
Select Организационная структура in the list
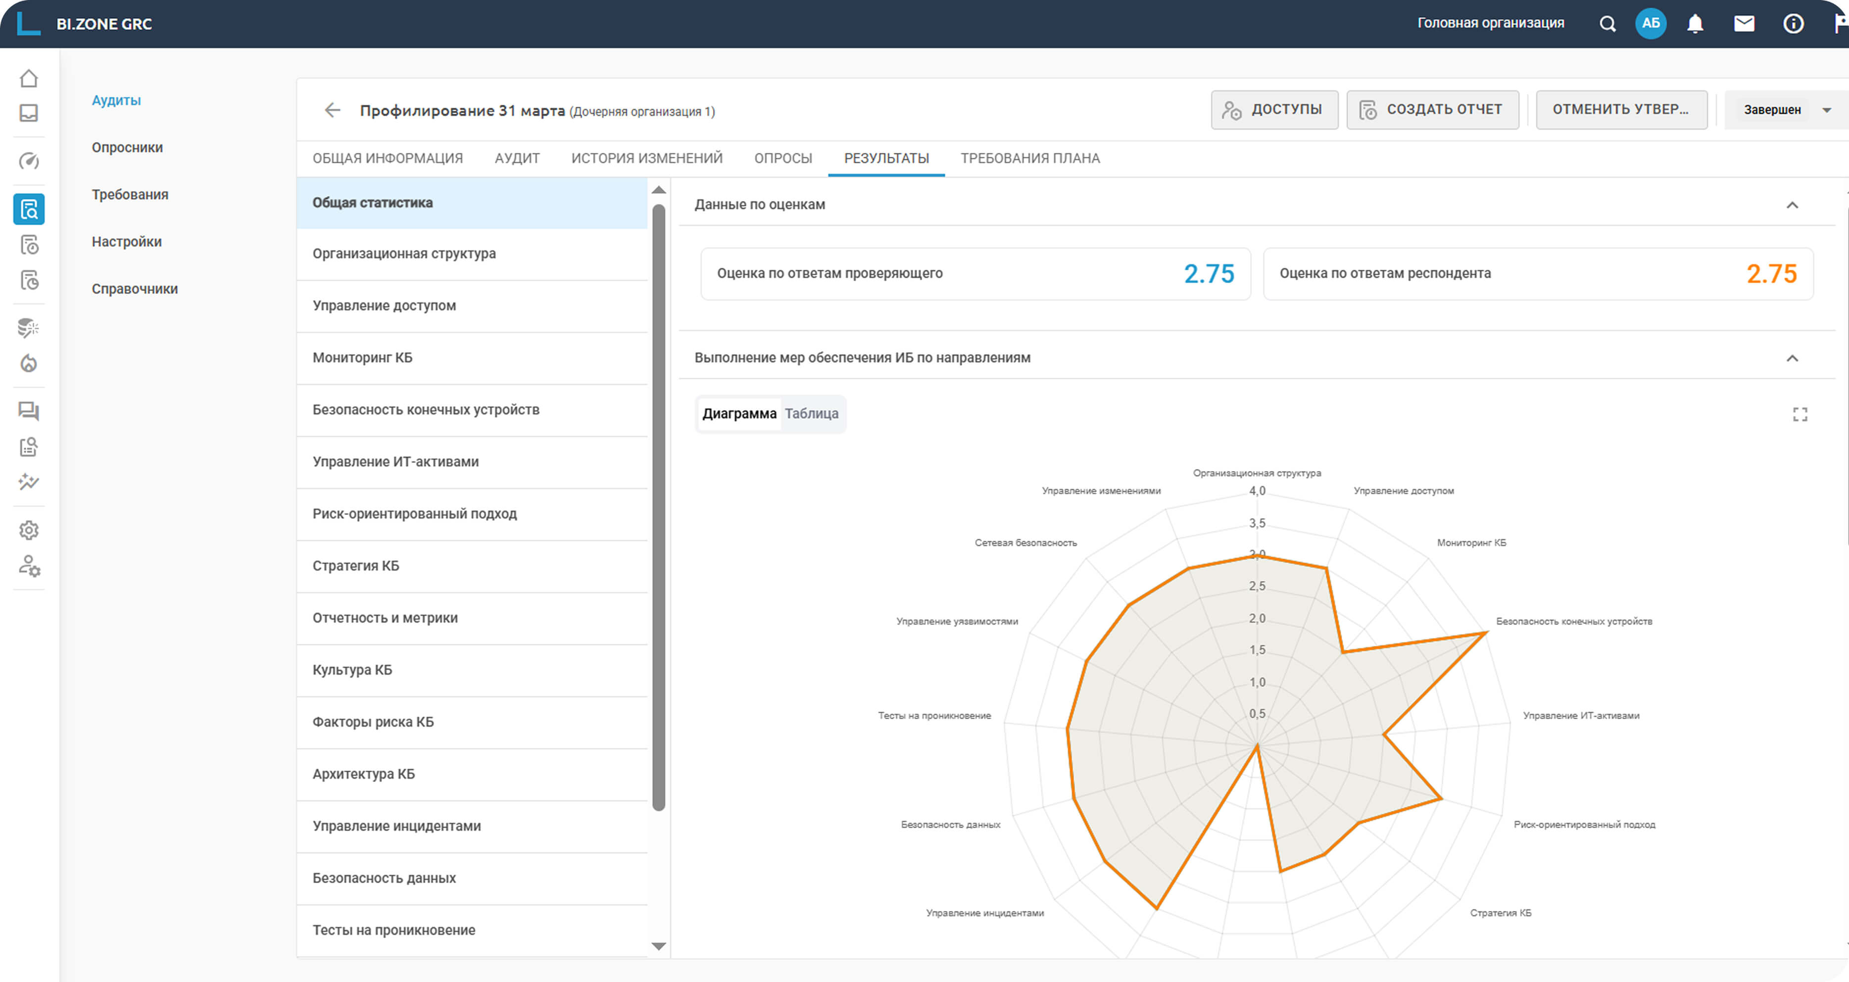[472, 254]
